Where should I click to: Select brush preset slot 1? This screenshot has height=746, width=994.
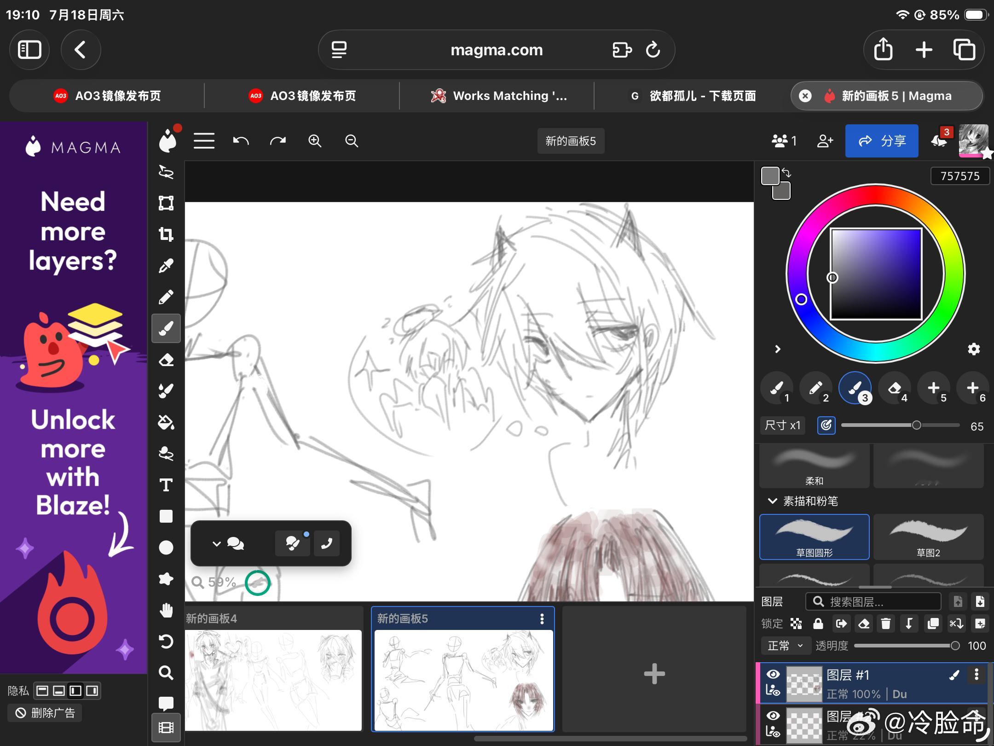point(777,388)
